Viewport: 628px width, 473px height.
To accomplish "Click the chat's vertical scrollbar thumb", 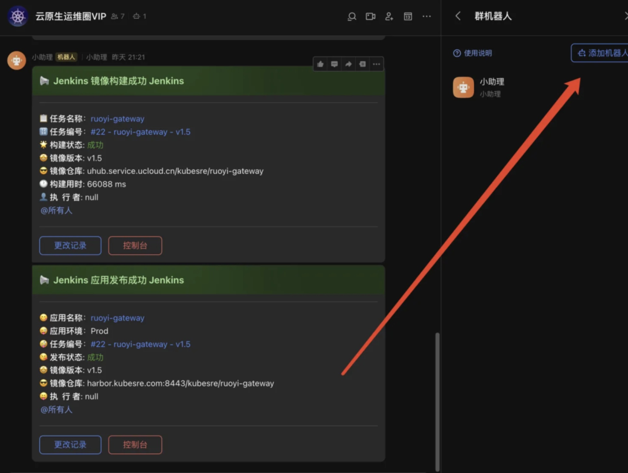I will [x=437, y=401].
